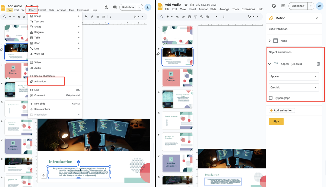Open the Appear animation type dropdown
This screenshot has width=326, height=187.
[294, 76]
